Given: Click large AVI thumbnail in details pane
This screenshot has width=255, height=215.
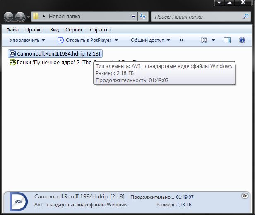Looking at the screenshot, I should [18, 202].
